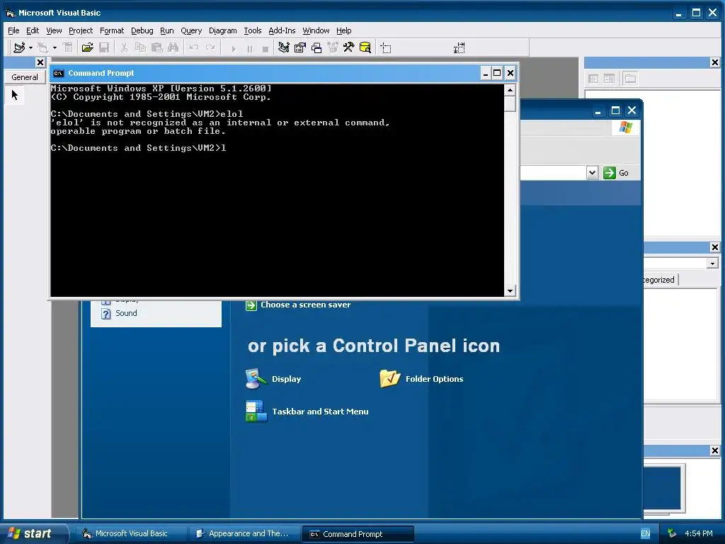The width and height of the screenshot is (725, 544).
Task: Click the Cut scissors icon
Action: coord(124,47)
